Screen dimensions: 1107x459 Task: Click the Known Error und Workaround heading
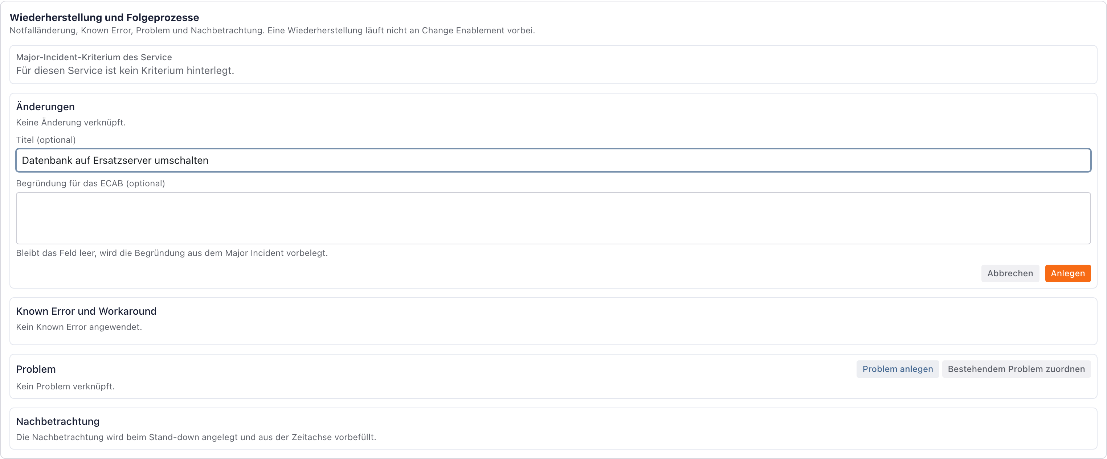point(86,311)
